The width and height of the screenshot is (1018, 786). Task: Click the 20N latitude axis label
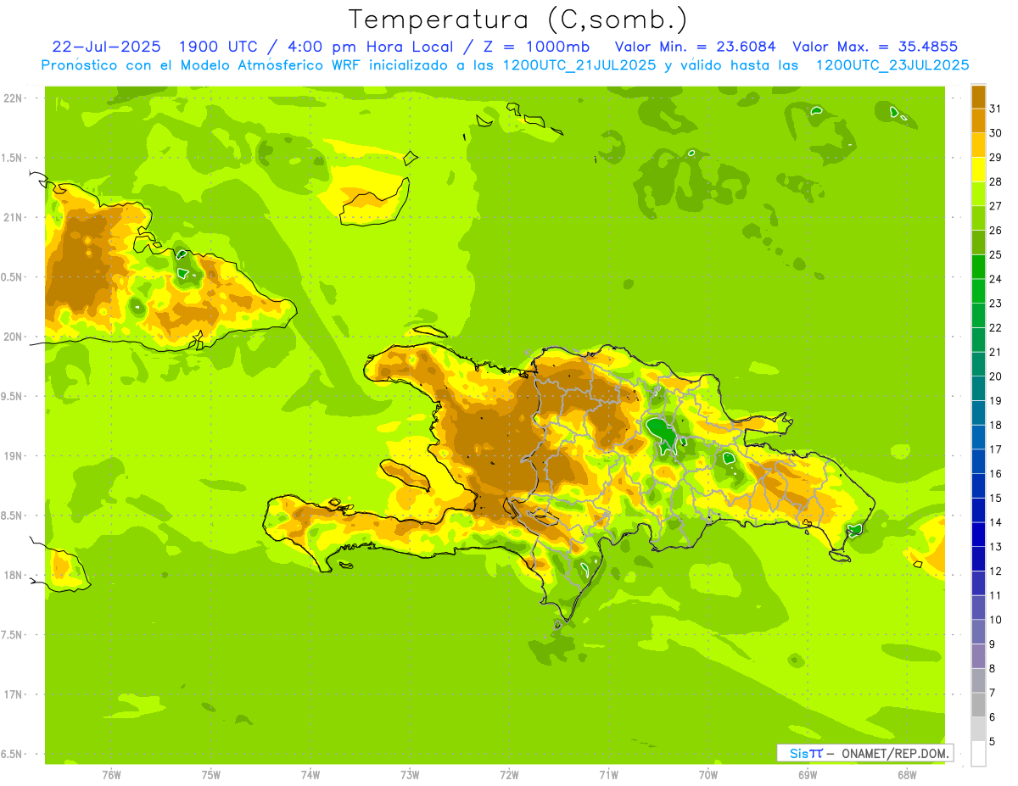14,337
